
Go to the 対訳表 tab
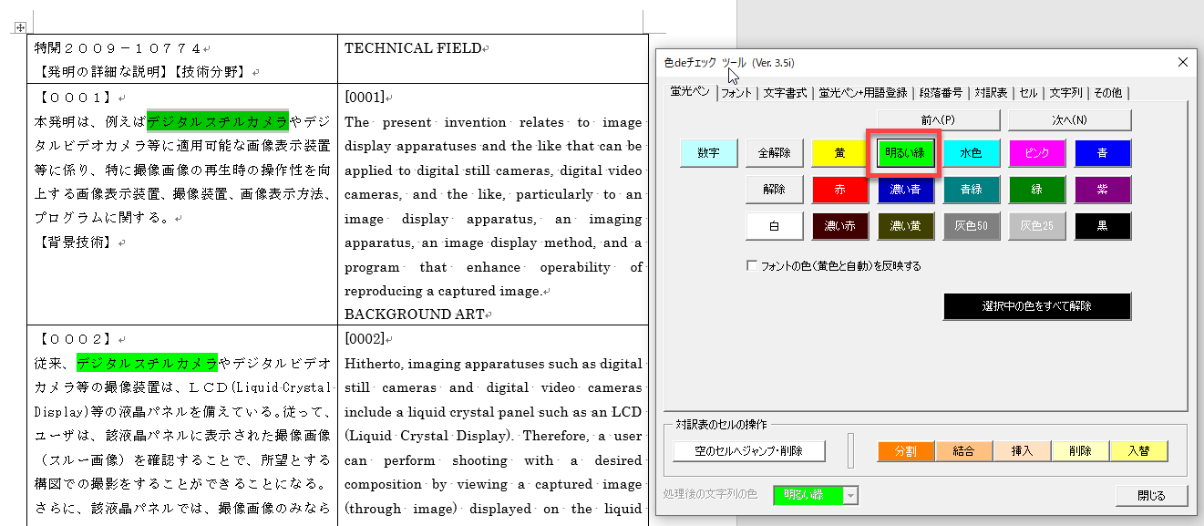click(x=991, y=93)
